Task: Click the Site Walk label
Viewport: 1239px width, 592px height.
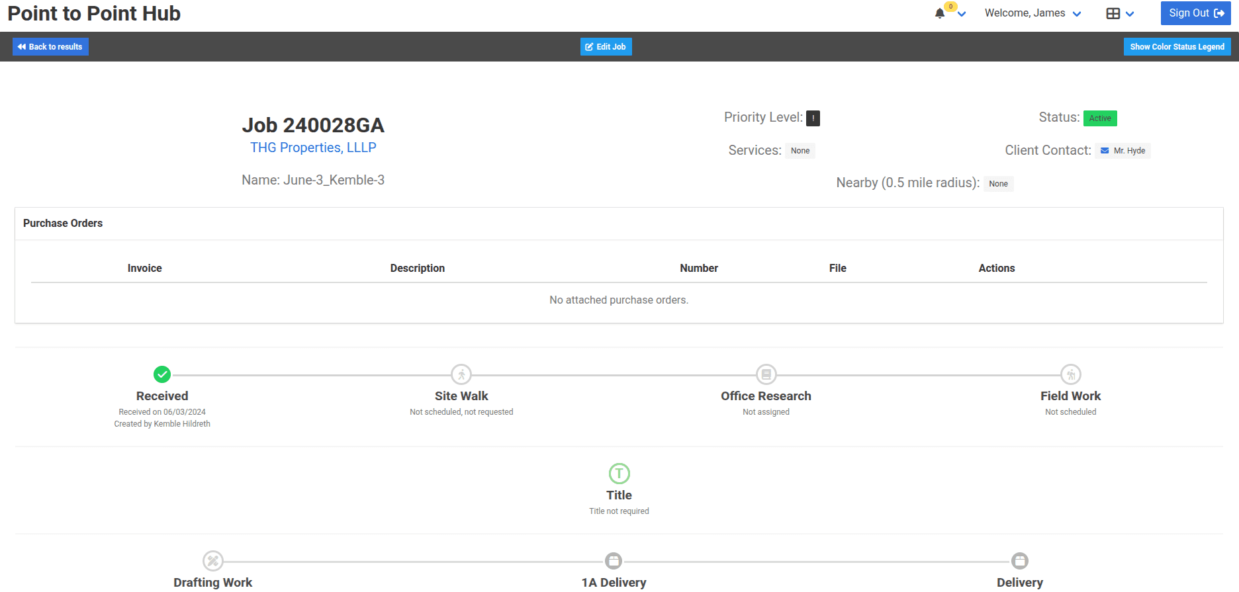Action: coord(461,396)
